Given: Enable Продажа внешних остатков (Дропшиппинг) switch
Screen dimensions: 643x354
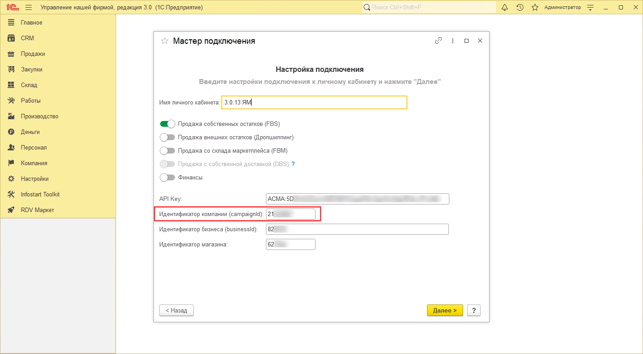Looking at the screenshot, I should pyautogui.click(x=167, y=137).
